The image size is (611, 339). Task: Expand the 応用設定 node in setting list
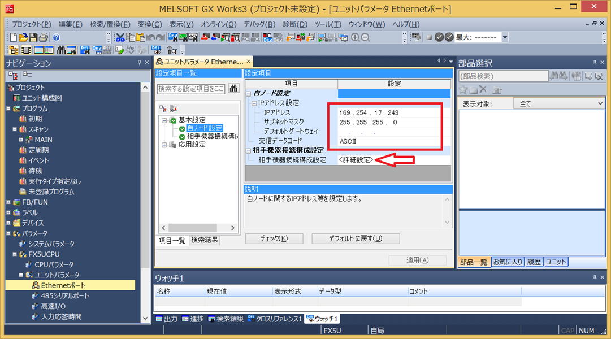point(164,145)
